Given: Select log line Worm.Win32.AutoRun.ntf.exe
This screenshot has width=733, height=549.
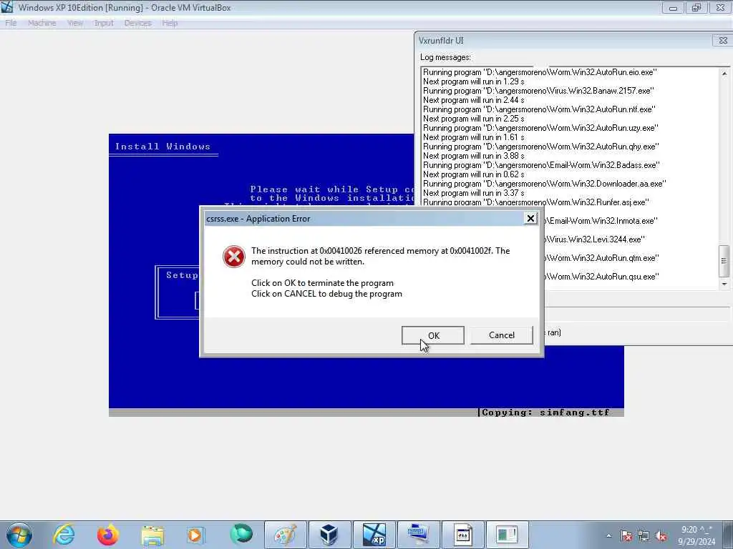Looking at the screenshot, I should pyautogui.click(x=540, y=109).
